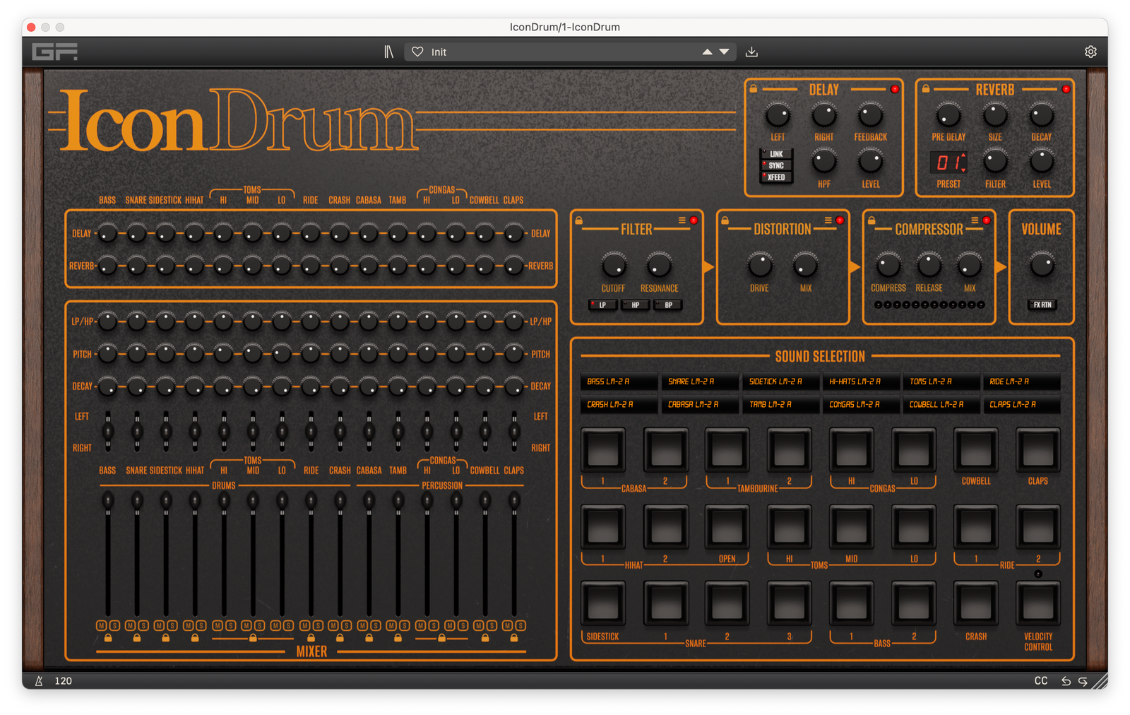
Task: Open the TOMS LM-2 A sound selector
Action: 942,381
